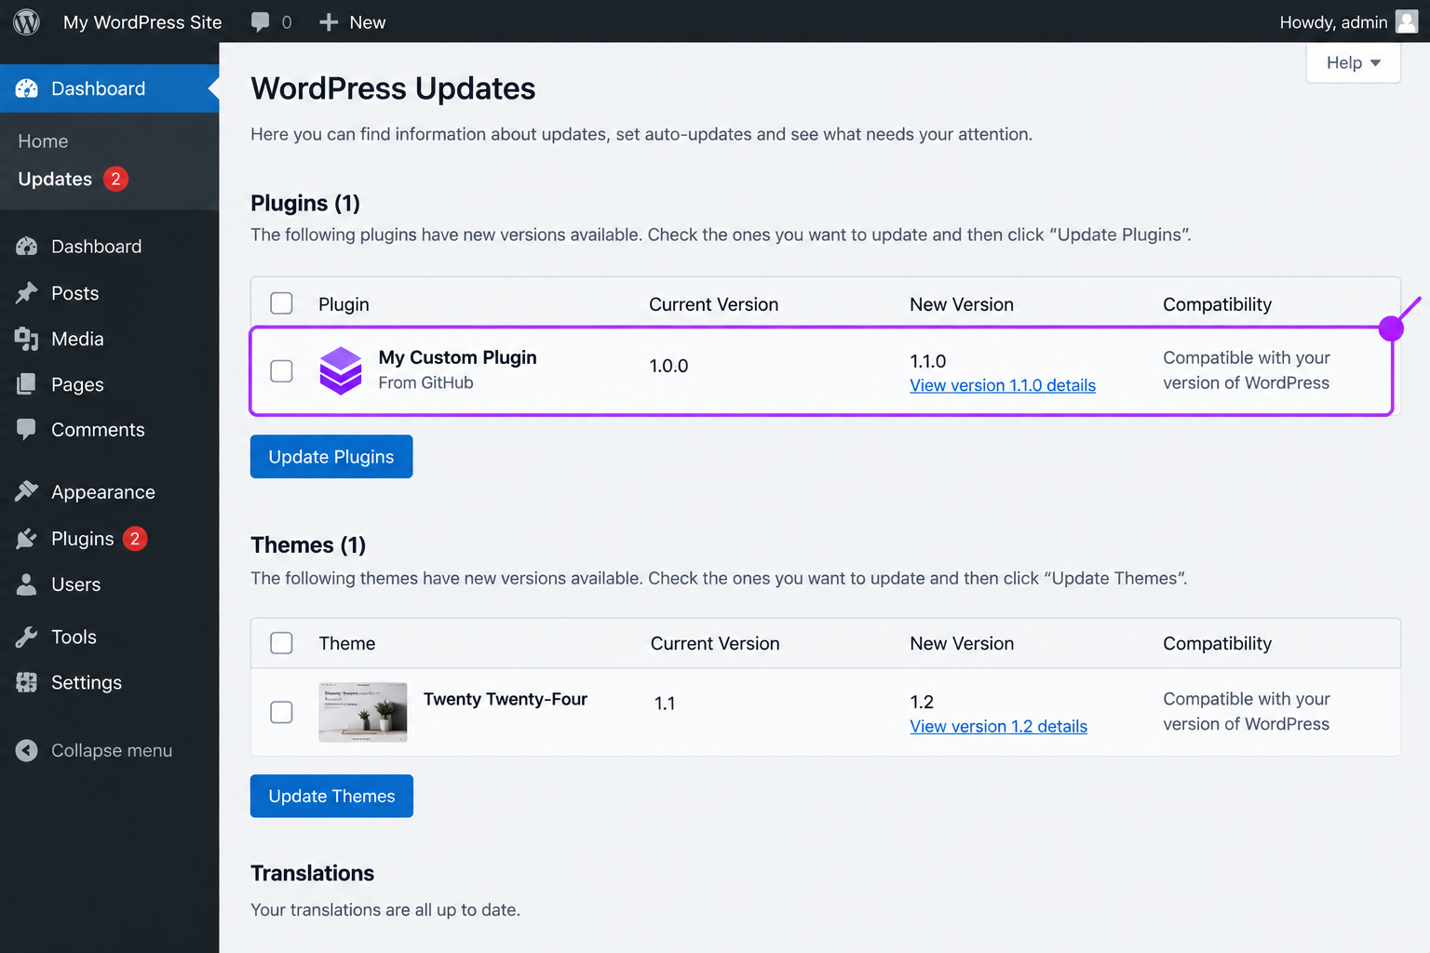This screenshot has height=953, width=1430.
Task: Click the Twenty Twenty-Four theme name
Action: [x=505, y=699]
